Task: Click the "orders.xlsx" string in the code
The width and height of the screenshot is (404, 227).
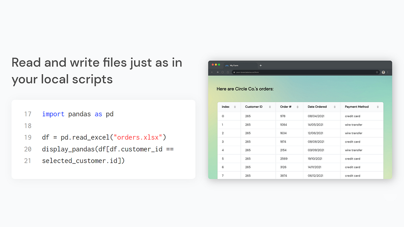Action: (138, 137)
